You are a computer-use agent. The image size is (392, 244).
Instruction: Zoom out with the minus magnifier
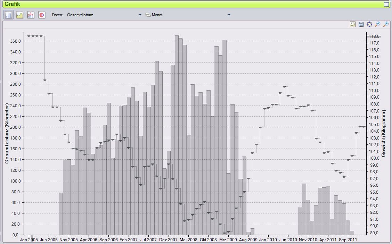[x=377, y=24]
